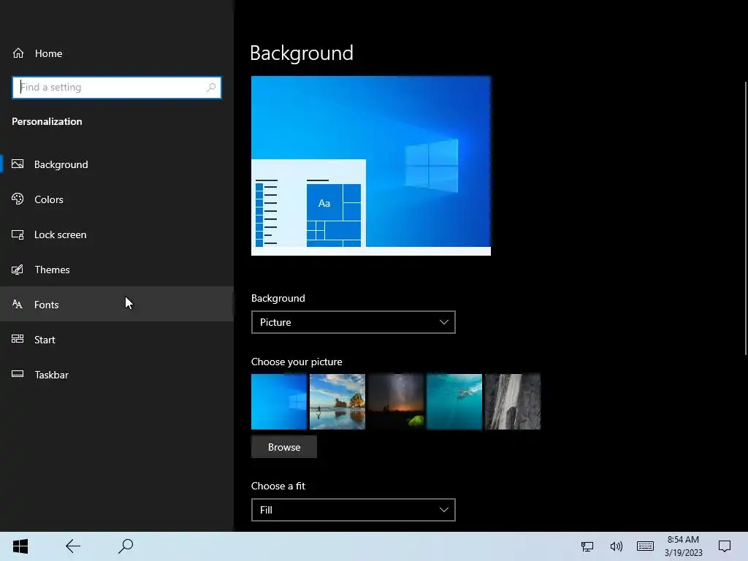
Task: Click the Home house icon
Action: tap(18, 53)
